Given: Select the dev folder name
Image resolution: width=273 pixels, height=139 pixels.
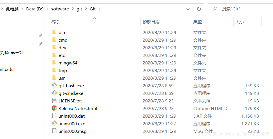Looking at the screenshot, I should [x=62, y=48].
